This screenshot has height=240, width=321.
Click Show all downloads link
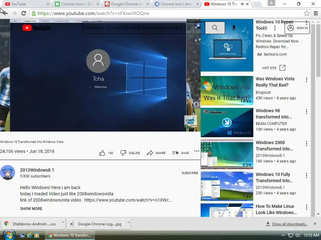[290, 224]
